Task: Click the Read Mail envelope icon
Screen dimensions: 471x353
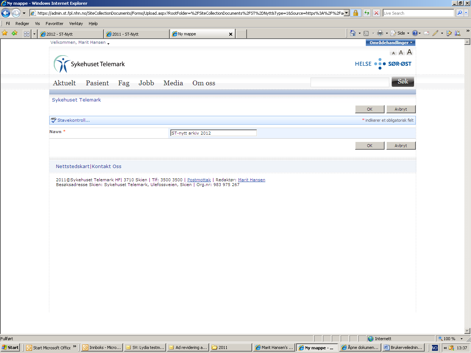Action: (x=426, y=33)
